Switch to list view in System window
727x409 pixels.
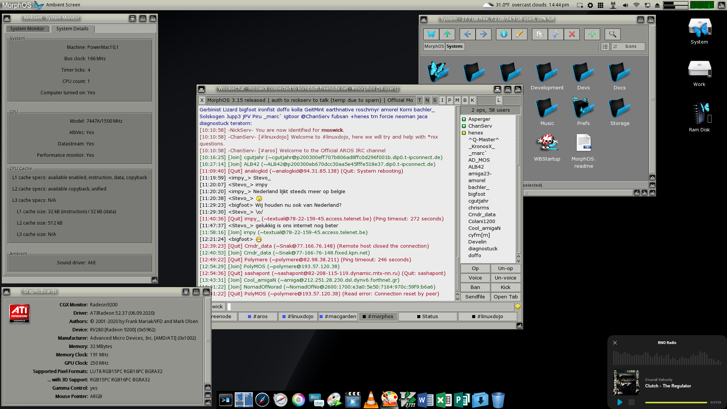[x=605, y=46]
